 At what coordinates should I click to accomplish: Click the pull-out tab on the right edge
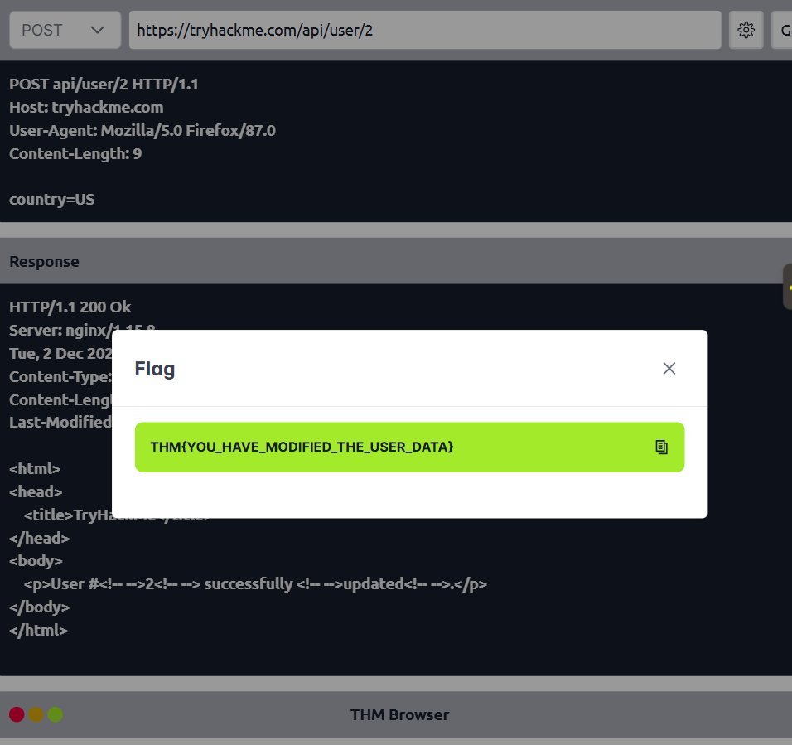pos(788,286)
